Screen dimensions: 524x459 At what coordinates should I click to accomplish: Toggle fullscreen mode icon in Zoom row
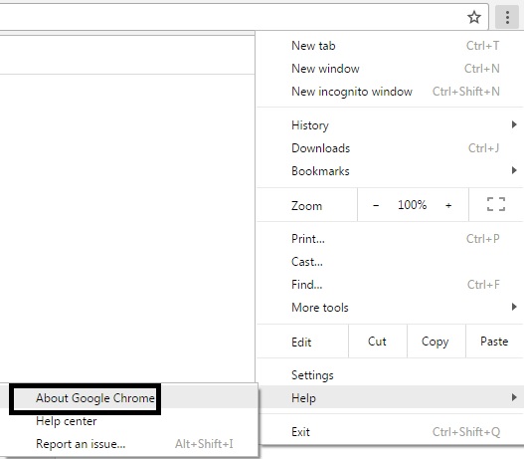point(496,204)
